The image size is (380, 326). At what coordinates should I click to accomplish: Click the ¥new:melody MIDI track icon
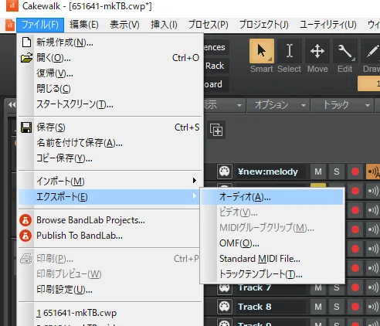tap(225, 171)
